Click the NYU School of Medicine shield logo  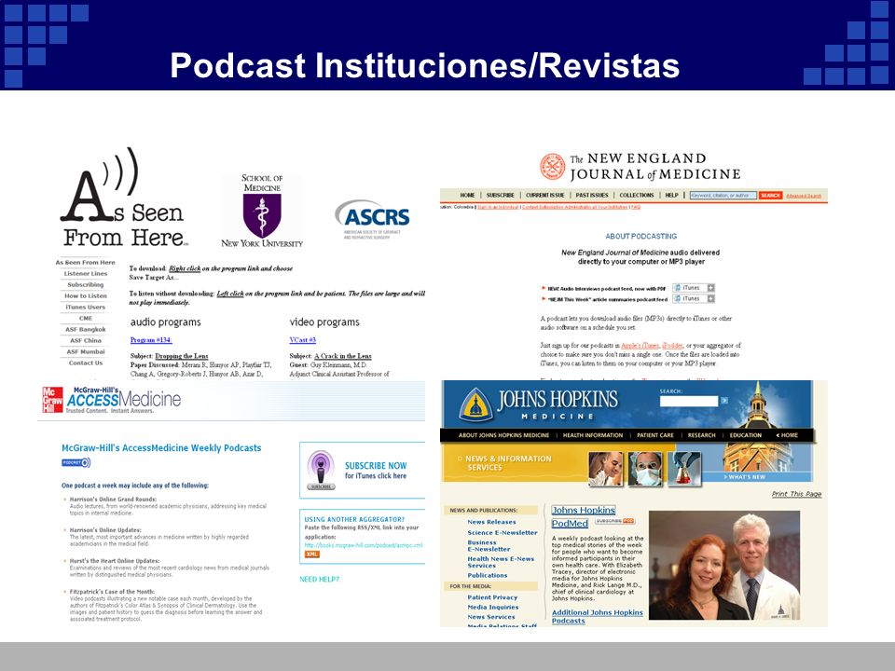[262, 212]
